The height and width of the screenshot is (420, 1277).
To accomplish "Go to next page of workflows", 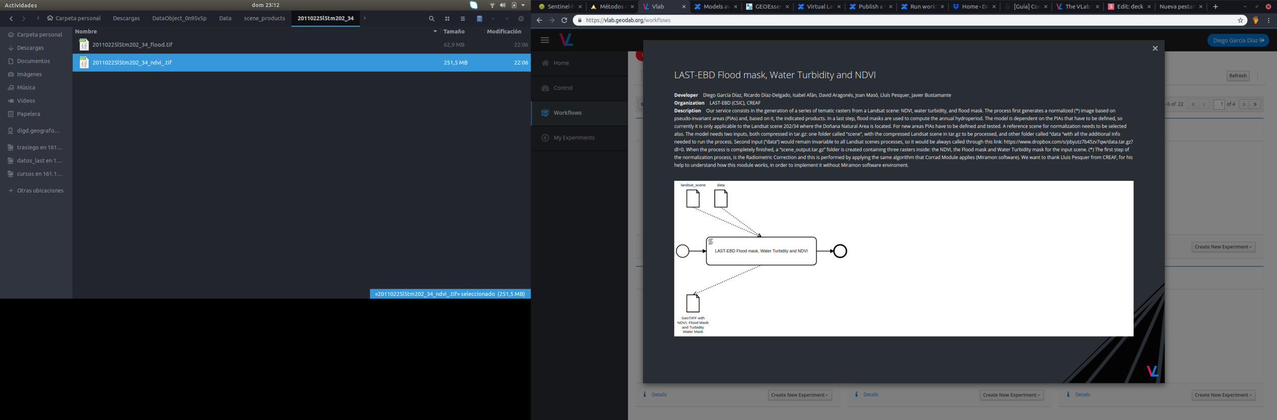I will [1244, 104].
